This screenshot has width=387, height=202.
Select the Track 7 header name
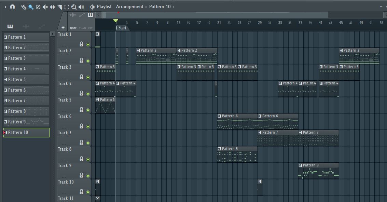(65, 133)
